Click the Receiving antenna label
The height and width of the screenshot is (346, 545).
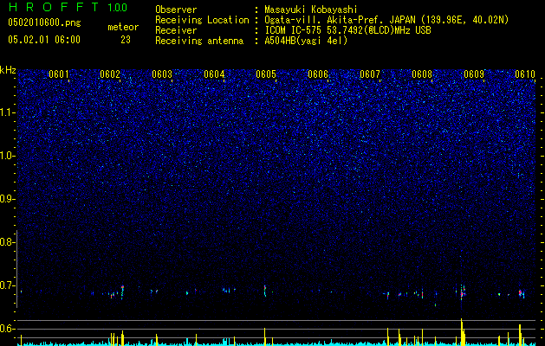pos(199,41)
